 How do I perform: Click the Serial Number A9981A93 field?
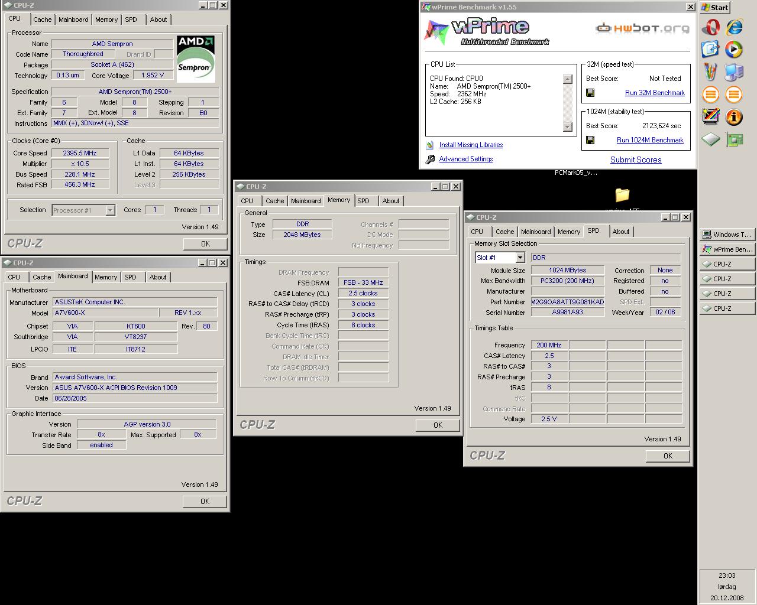568,313
